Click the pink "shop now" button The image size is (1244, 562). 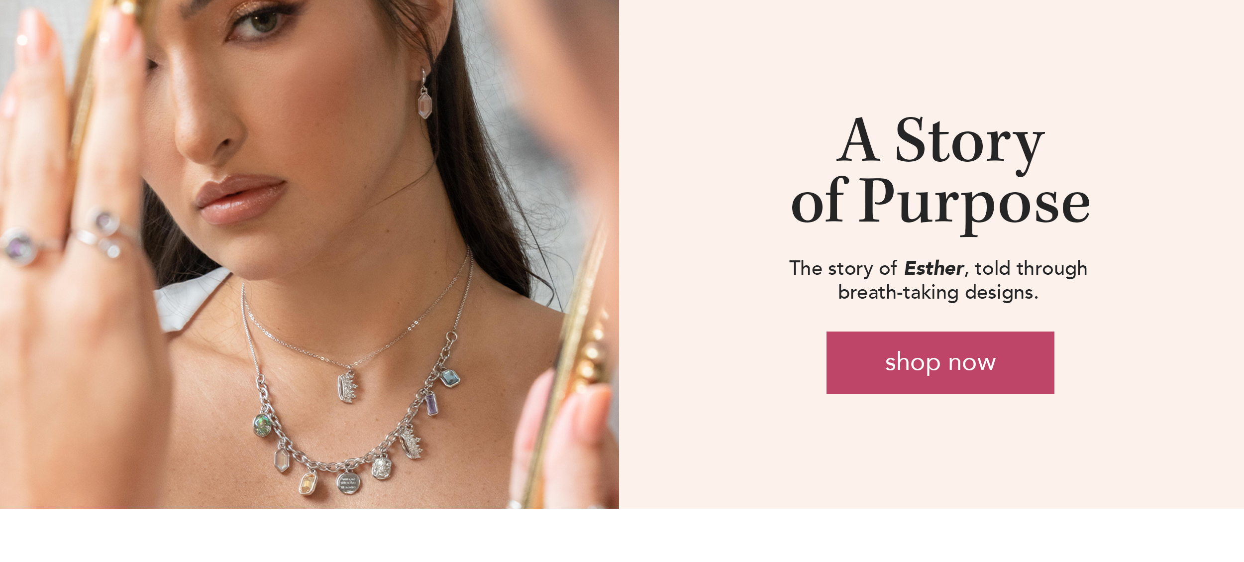[940, 362]
